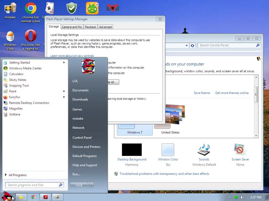Switch to the Storage tab

54,27
